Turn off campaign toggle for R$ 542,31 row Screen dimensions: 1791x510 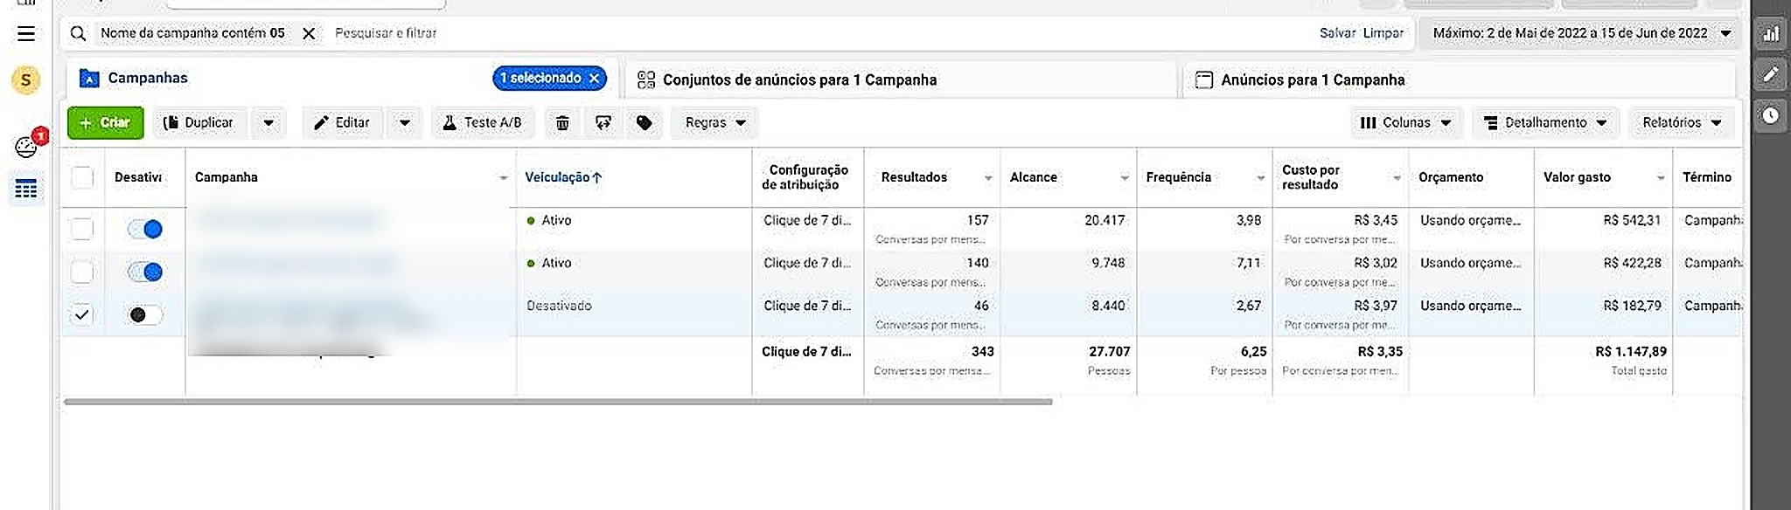[145, 229]
